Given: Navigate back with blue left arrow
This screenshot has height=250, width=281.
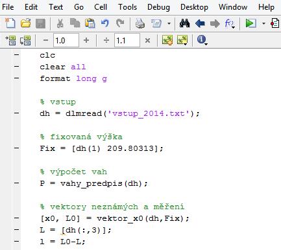Looking at the screenshot, I should pos(200,23).
